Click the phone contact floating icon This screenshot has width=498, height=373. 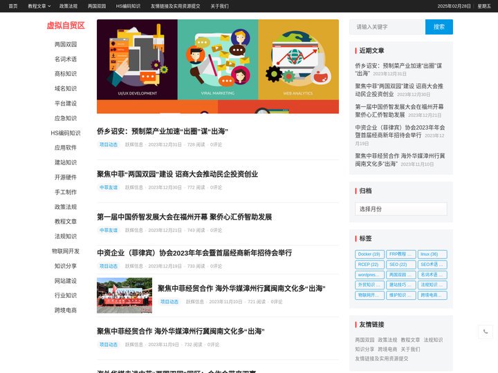click(x=486, y=332)
